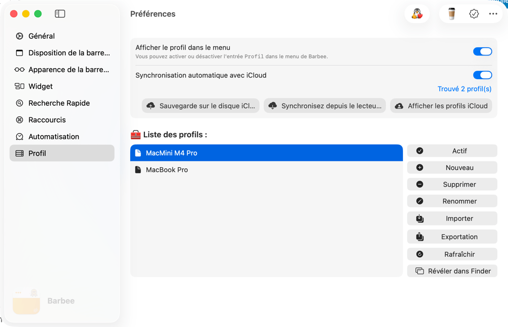Image resolution: width=508 pixels, height=327 pixels.
Task: Click Sauvegarde sur le disque iCloud
Action: click(x=200, y=105)
